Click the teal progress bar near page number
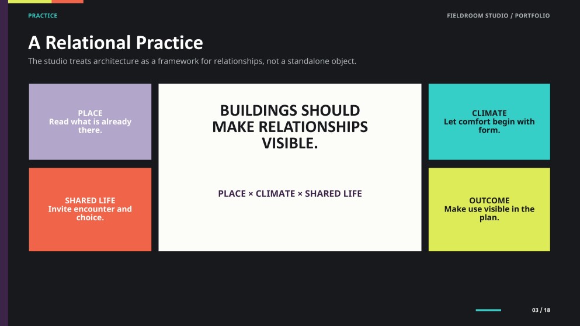This screenshot has width=580, height=326. (488, 310)
